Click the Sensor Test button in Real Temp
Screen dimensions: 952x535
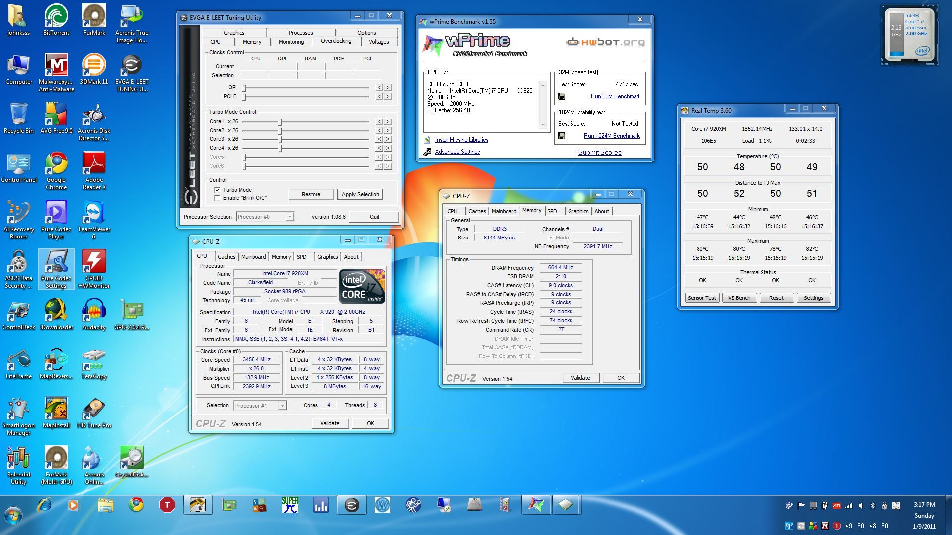point(701,298)
